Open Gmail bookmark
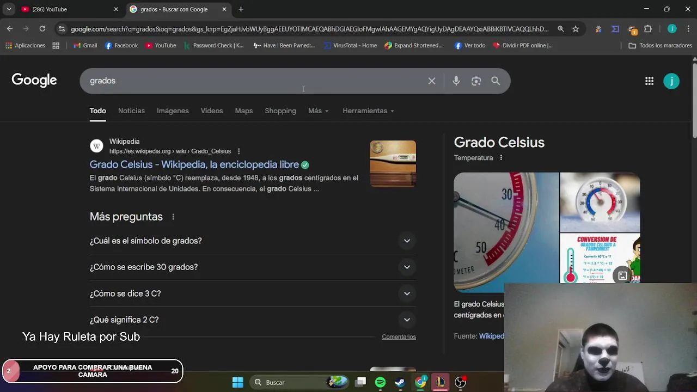Viewport: 697px width, 392px height. click(85, 46)
